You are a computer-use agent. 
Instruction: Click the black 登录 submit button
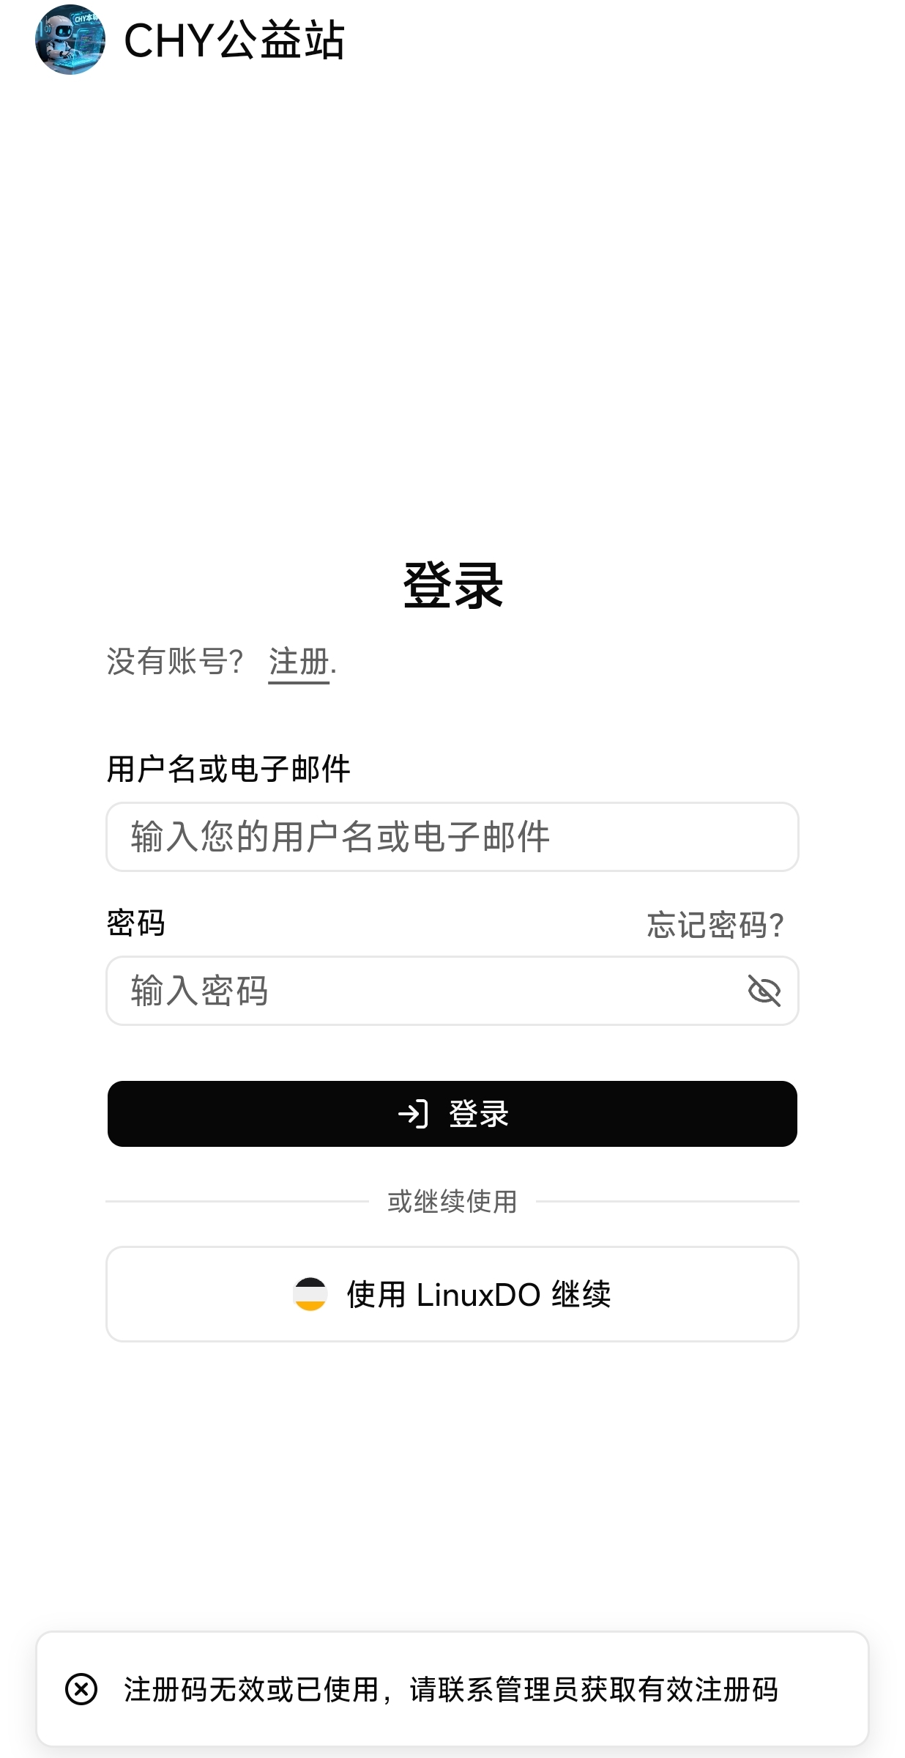[x=452, y=1114]
